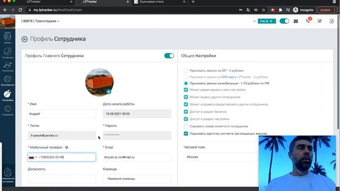This screenshot has height=191, width=340.
Task: Open the Аналитика sidebar section
Action: click(x=7, y=67)
